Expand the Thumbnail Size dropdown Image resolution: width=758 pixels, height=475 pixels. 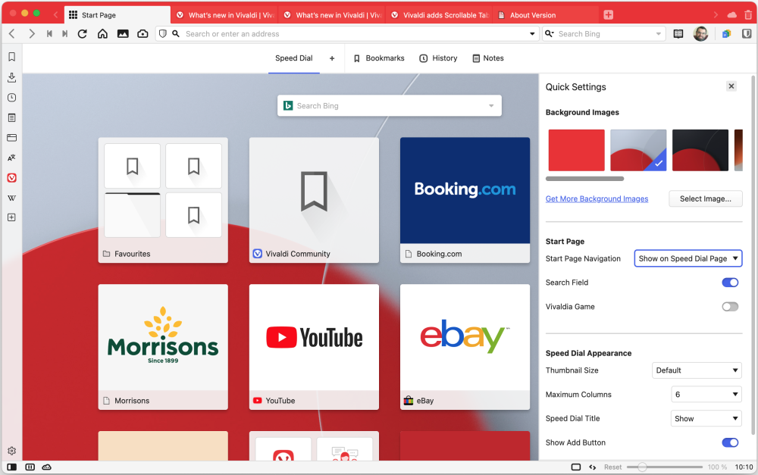pyautogui.click(x=697, y=370)
